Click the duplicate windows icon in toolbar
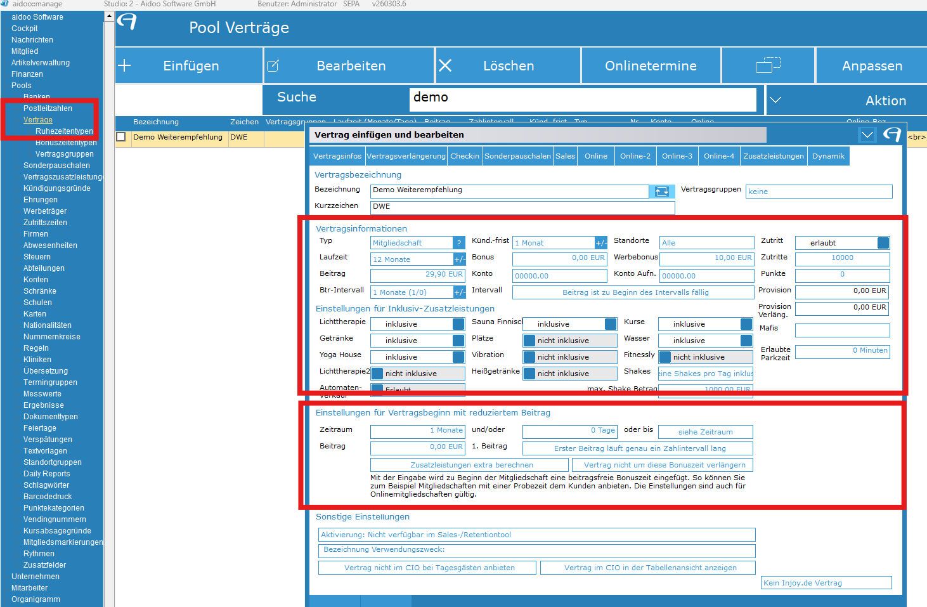927x607 pixels. coord(768,65)
